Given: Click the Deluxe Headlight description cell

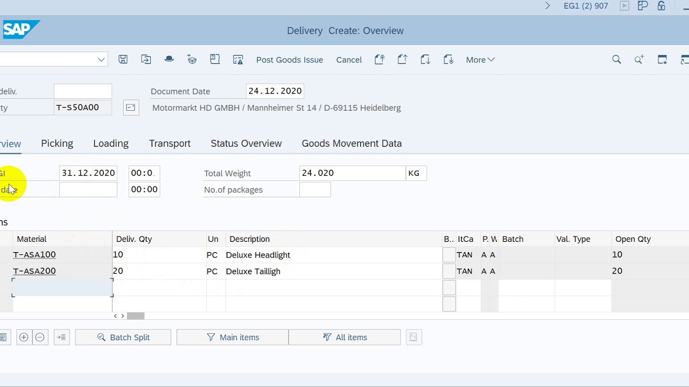Looking at the screenshot, I should point(334,255).
